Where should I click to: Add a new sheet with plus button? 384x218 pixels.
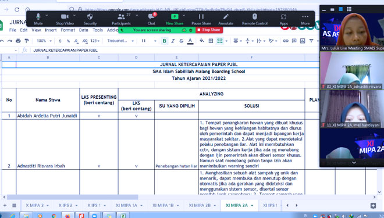5,205
